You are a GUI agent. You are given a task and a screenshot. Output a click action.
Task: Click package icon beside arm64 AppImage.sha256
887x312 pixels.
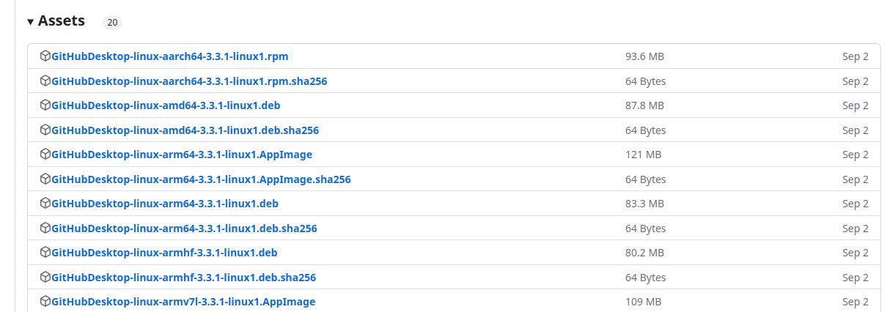pyautogui.click(x=45, y=179)
